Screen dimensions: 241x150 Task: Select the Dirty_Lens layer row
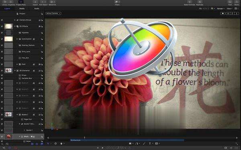pyautogui.click(x=22, y=52)
